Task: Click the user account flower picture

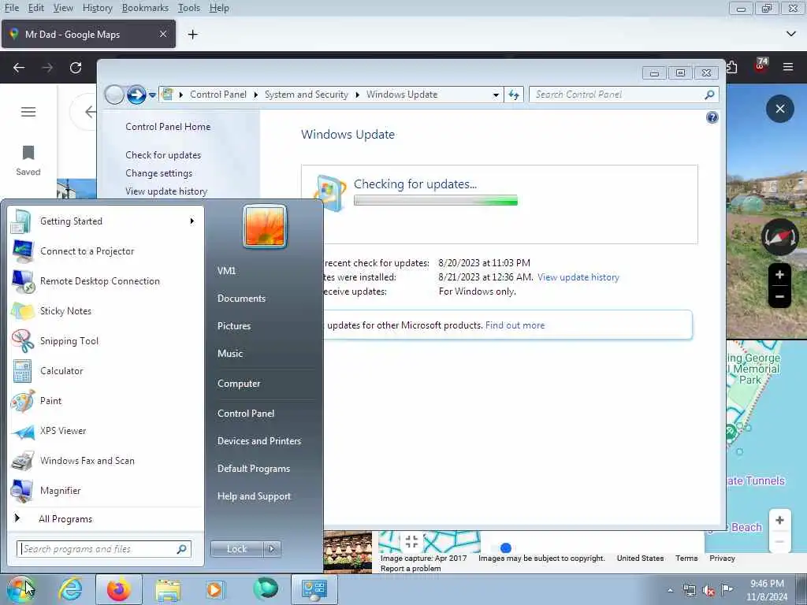Action: tap(265, 226)
